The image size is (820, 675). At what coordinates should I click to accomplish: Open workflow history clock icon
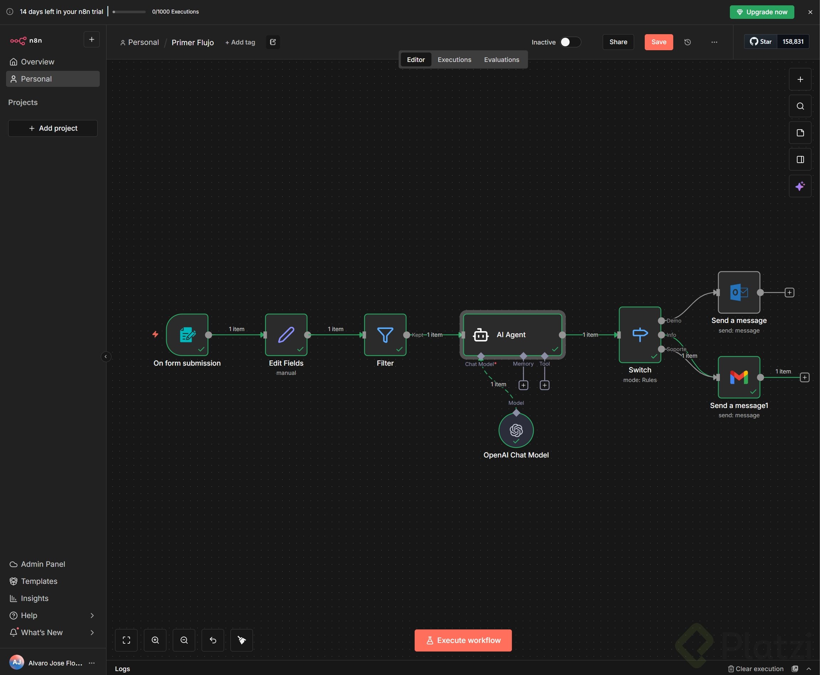(687, 42)
